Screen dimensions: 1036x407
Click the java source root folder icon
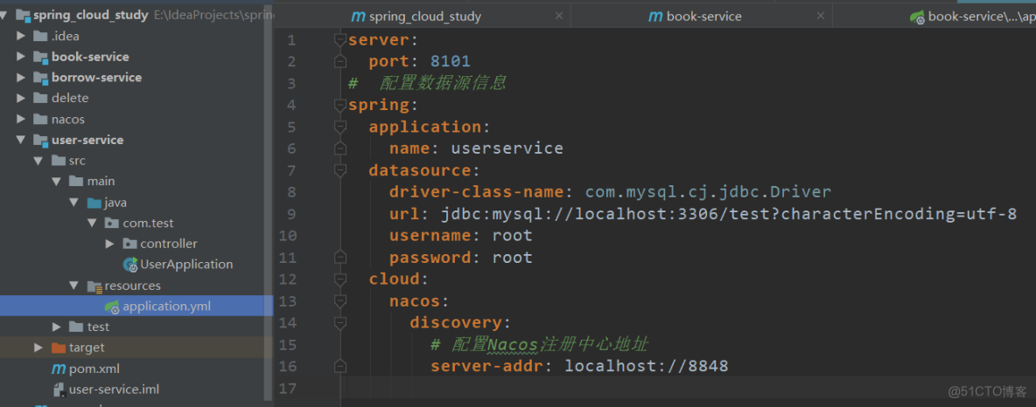pyautogui.click(x=94, y=203)
